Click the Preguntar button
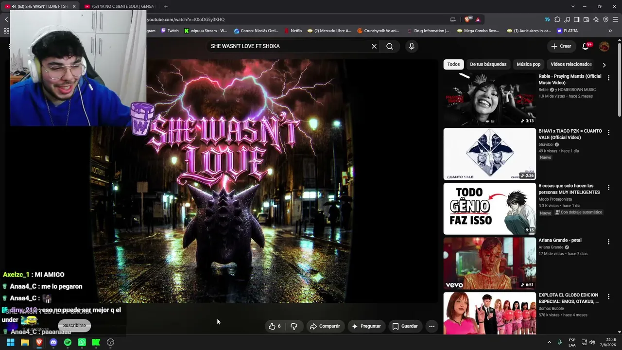 366,326
